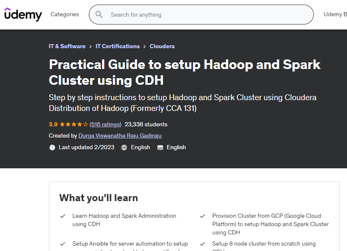Image resolution: width=347 pixels, height=251 pixels.
Task: Click the English caption language text
Action: click(x=176, y=148)
